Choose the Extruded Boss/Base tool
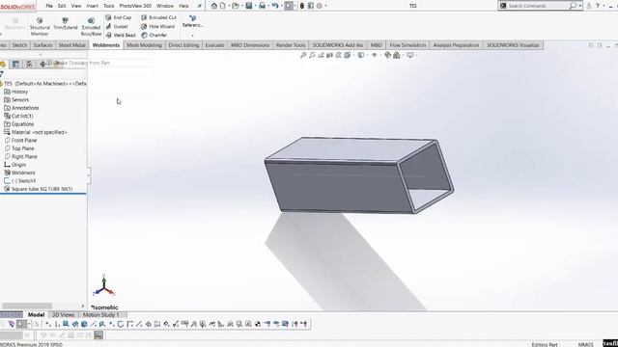Viewport: 618px width, 347px height. click(x=91, y=26)
